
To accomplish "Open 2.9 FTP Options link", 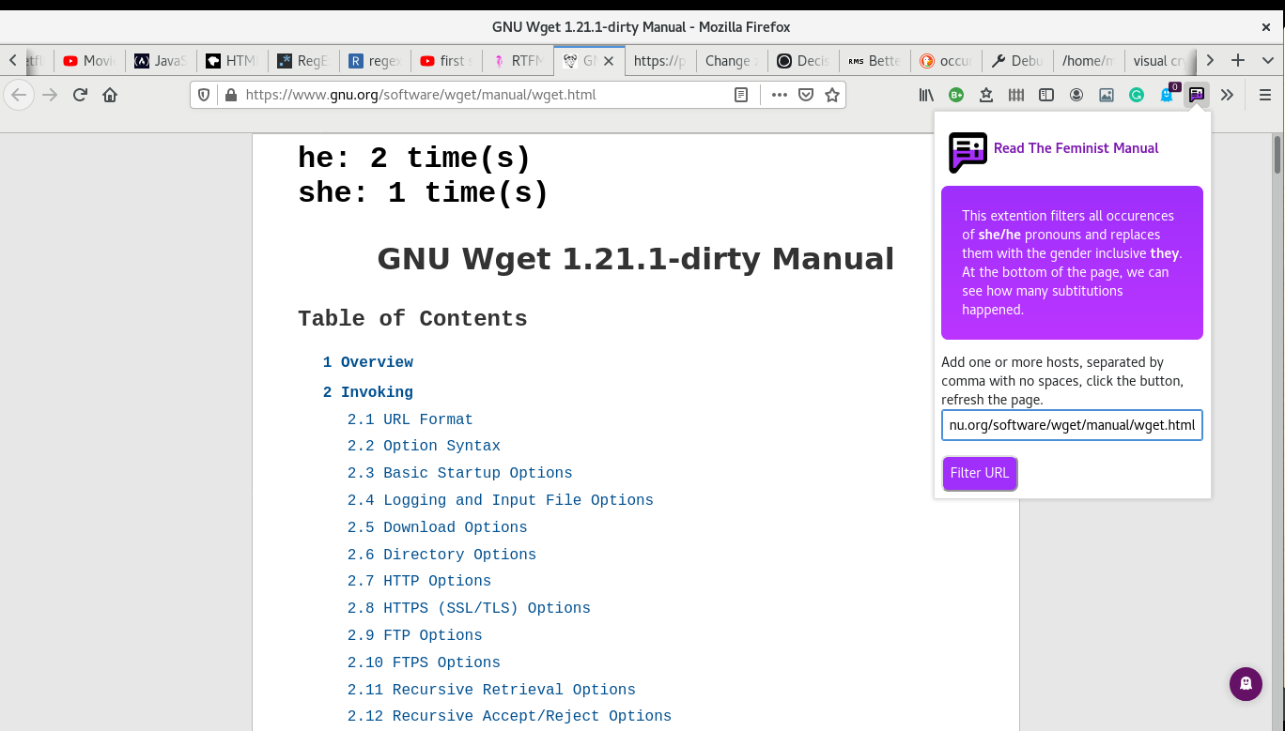I will tap(415, 635).
